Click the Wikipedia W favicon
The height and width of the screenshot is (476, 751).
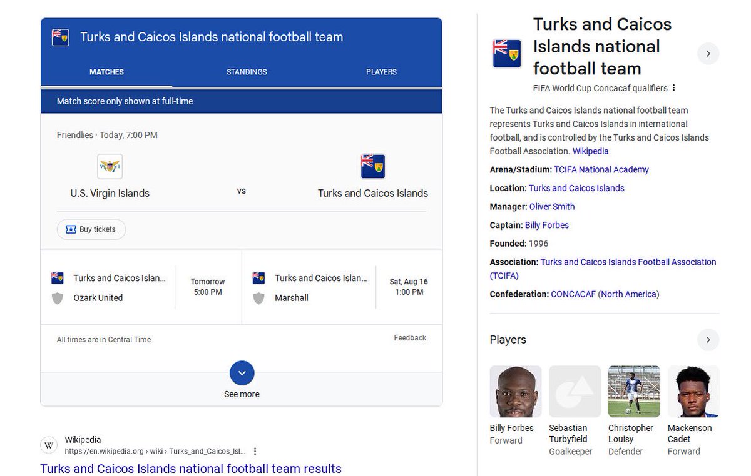click(49, 445)
